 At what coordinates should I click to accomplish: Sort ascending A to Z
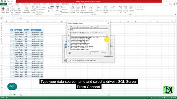49,8
